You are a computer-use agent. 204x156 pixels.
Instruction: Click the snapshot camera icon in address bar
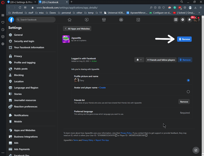point(159,8)
